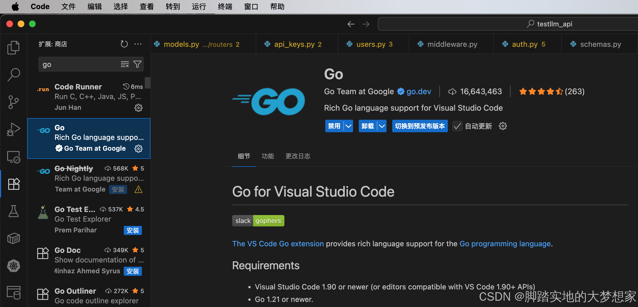This screenshot has height=307, width=638.
Task: Open the 文件 menu
Action: click(68, 7)
